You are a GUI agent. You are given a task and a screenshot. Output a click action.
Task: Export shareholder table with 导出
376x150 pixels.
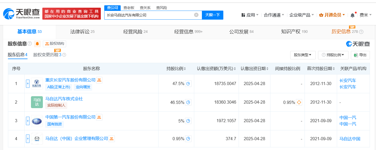point(360,55)
